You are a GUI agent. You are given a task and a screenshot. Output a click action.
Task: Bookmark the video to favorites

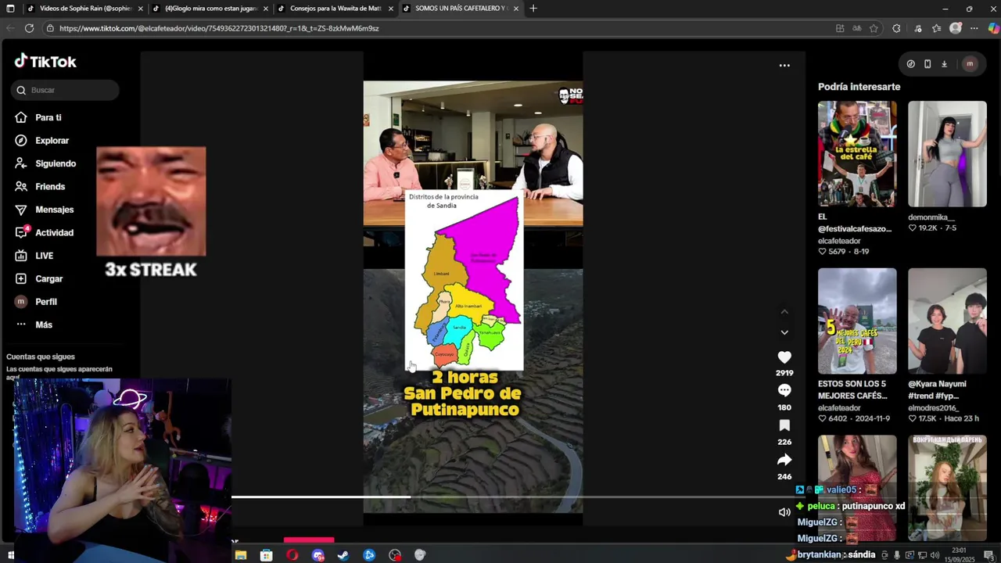784,425
